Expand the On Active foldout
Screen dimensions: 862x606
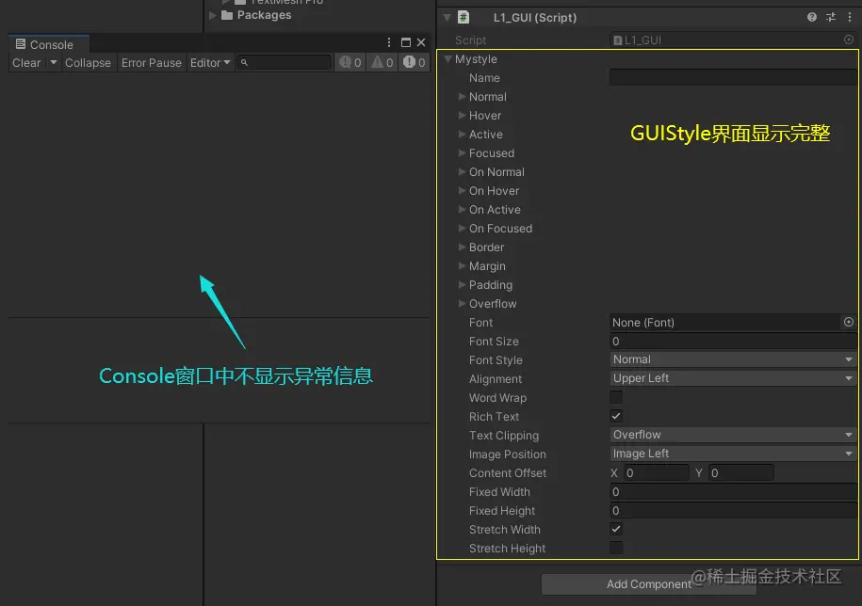(x=462, y=209)
